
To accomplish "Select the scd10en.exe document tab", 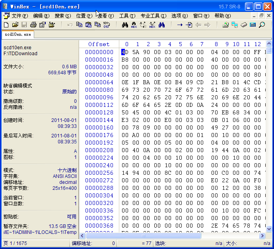I will [18, 35].
